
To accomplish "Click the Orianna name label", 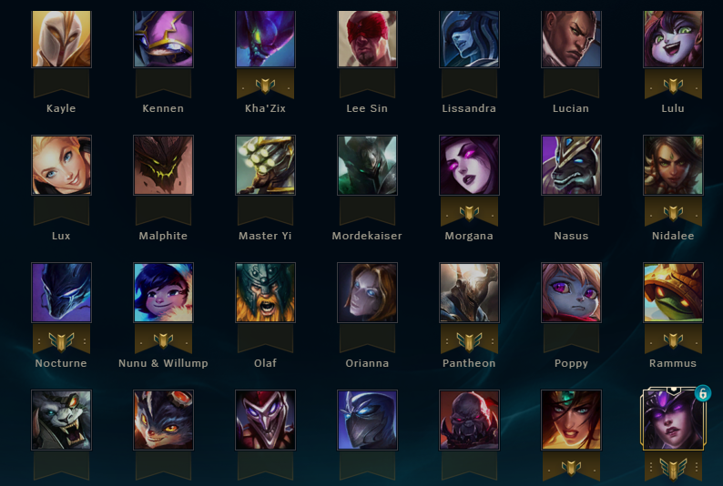I will 367,363.
